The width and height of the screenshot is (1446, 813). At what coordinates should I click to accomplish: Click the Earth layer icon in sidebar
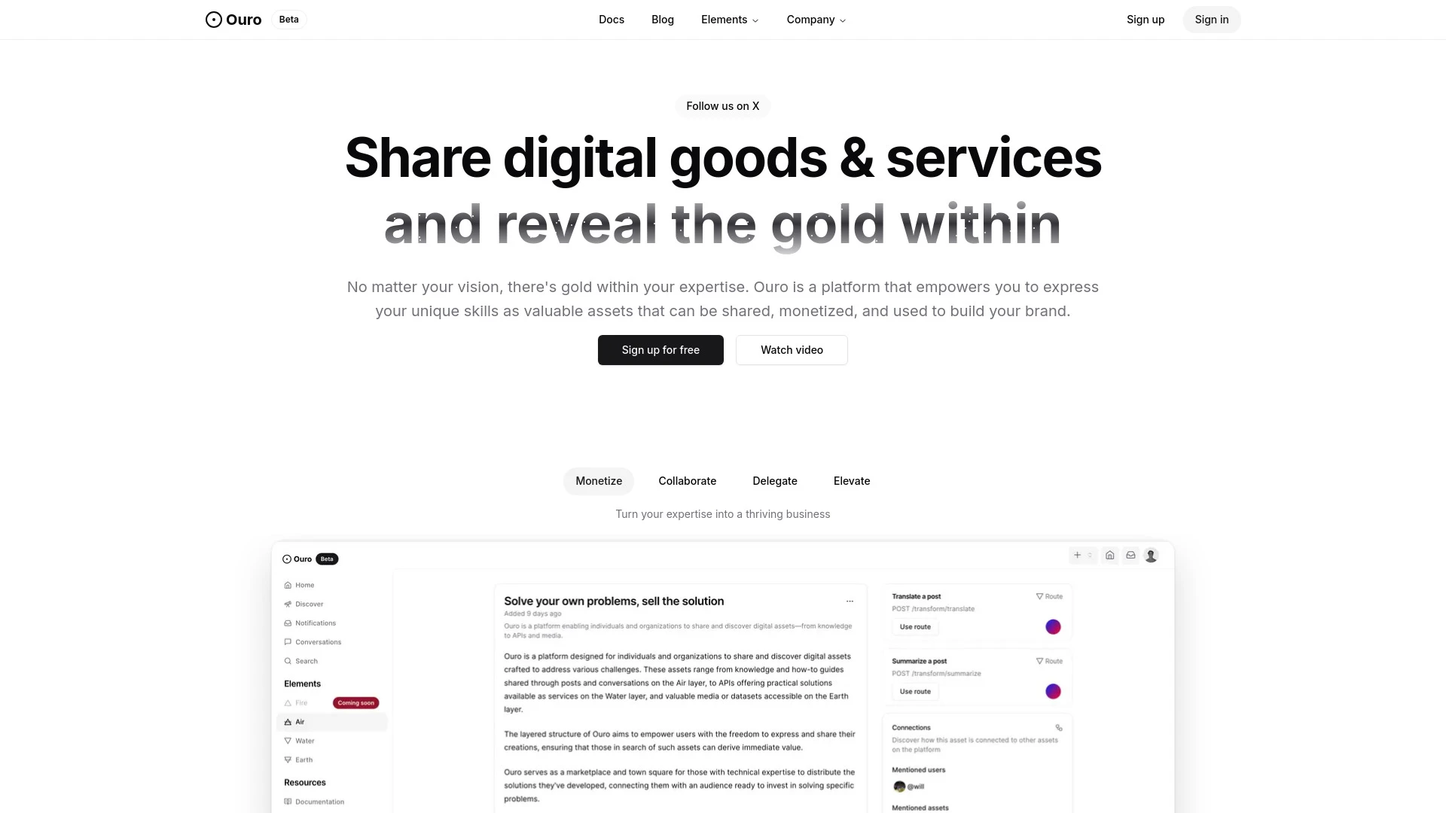coord(288,758)
